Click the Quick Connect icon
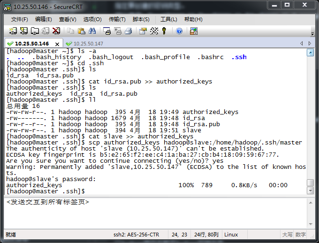 (x=23, y=31)
